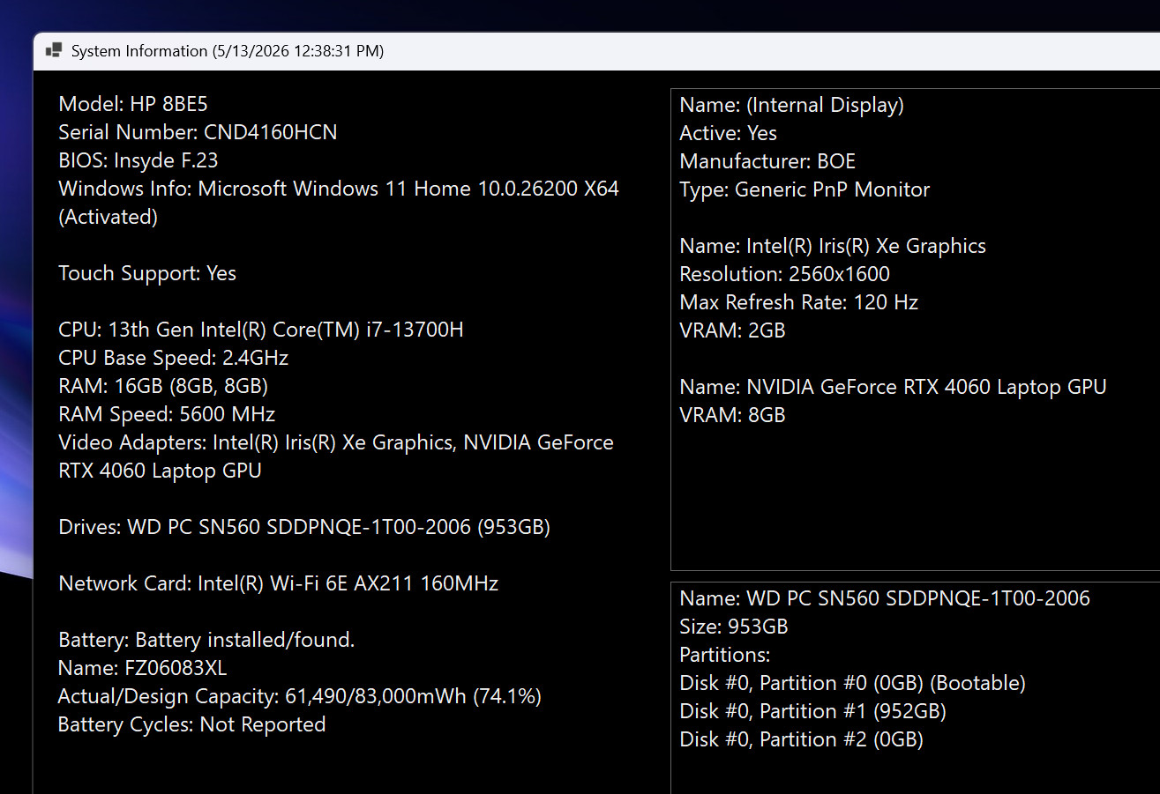Select the Size: 953GB line
The image size is (1160, 794).
point(734,627)
